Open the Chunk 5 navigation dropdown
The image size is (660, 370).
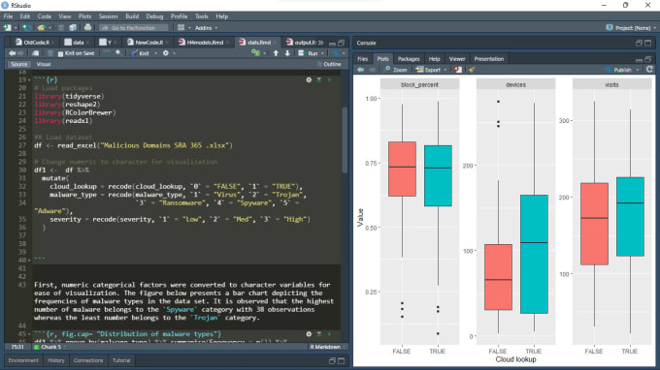point(49,347)
